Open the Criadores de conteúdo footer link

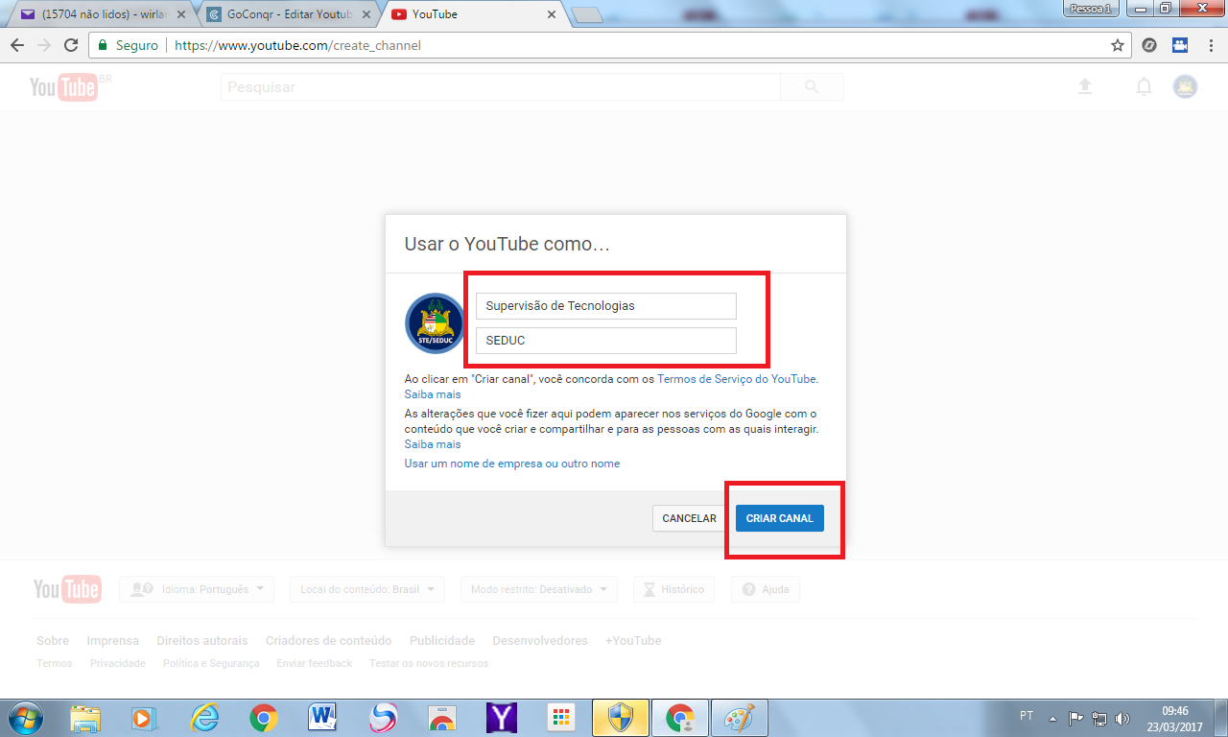[x=329, y=641]
